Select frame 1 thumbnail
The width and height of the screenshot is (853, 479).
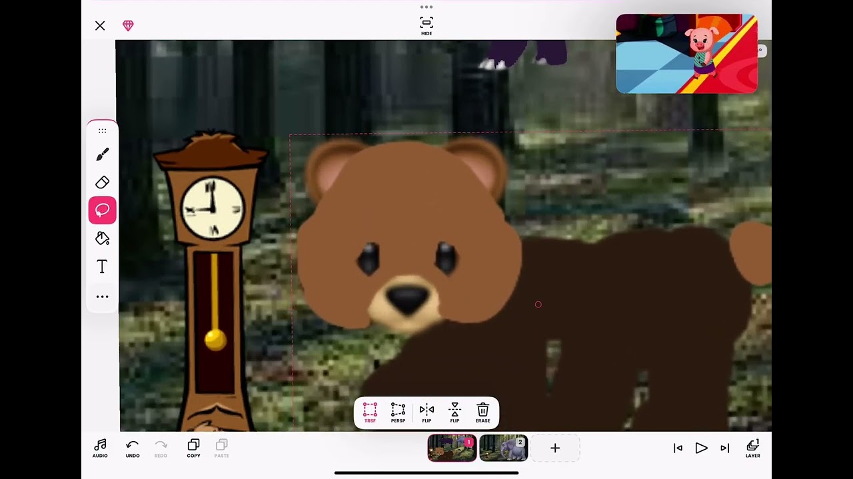tap(452, 448)
